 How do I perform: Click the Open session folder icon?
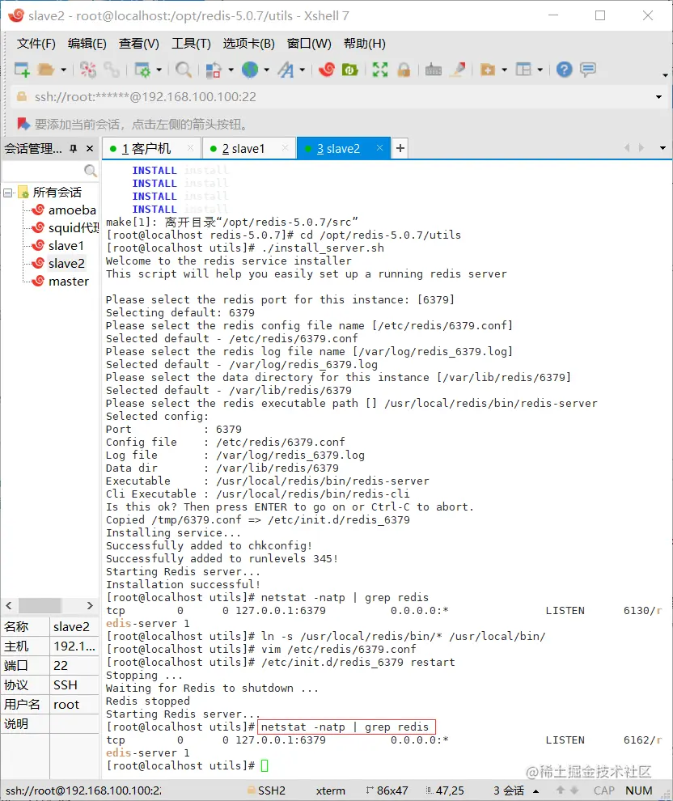[46, 70]
